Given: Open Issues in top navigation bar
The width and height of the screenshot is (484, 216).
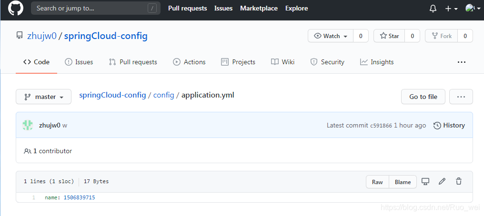Looking at the screenshot, I should click(223, 8).
